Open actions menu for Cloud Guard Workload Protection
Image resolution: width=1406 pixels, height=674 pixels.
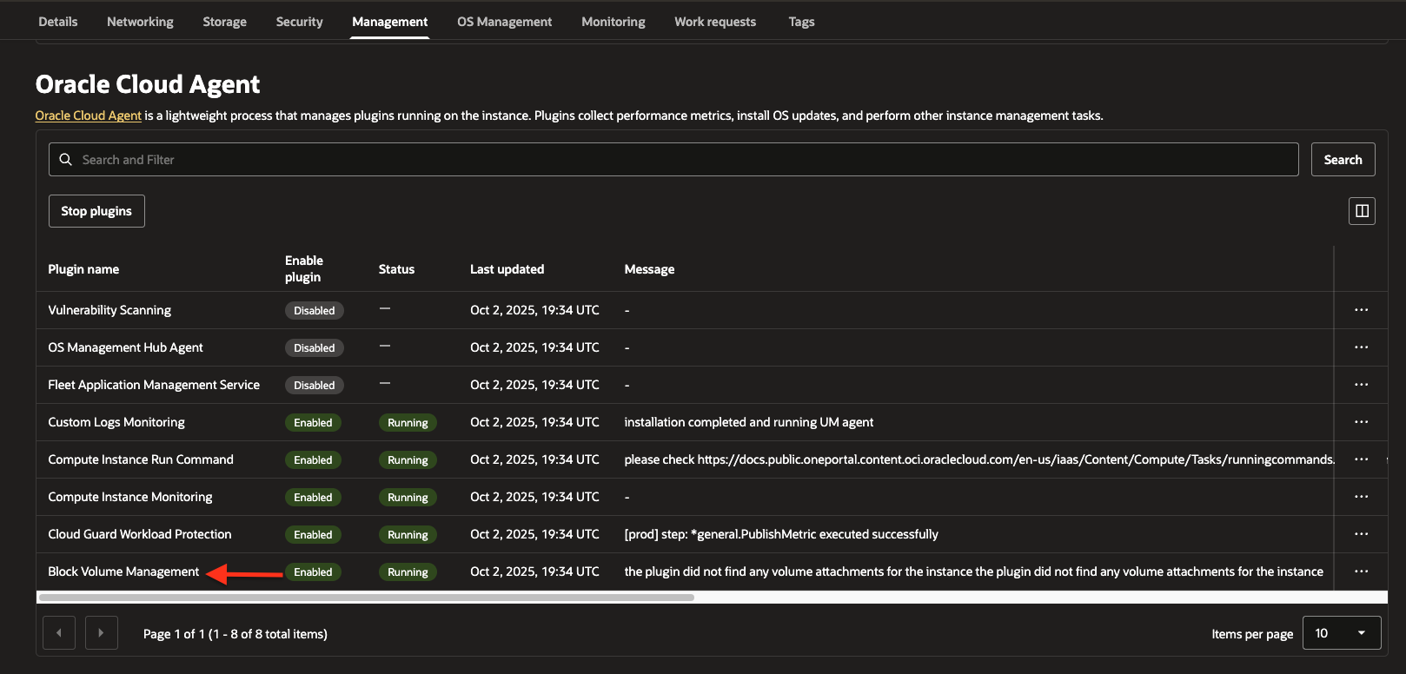click(1361, 534)
